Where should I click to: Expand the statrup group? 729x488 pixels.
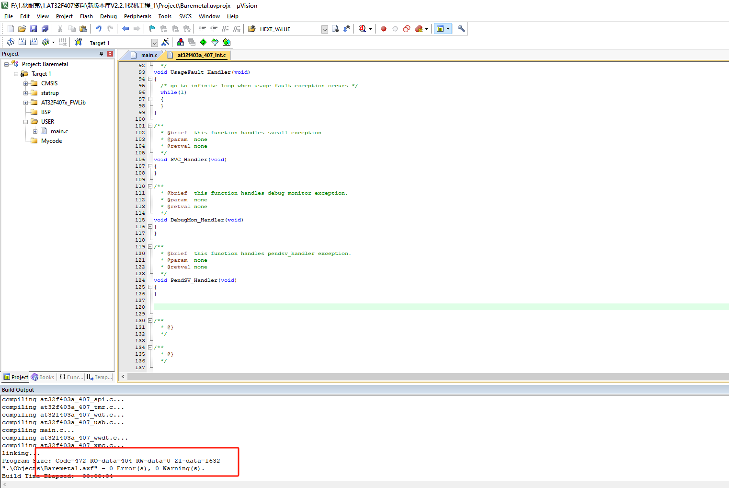click(x=26, y=93)
